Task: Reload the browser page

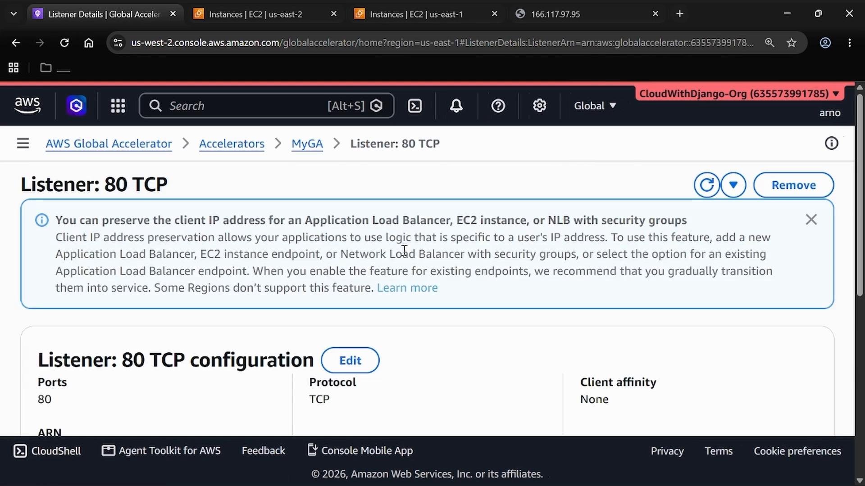Action: coord(64,43)
